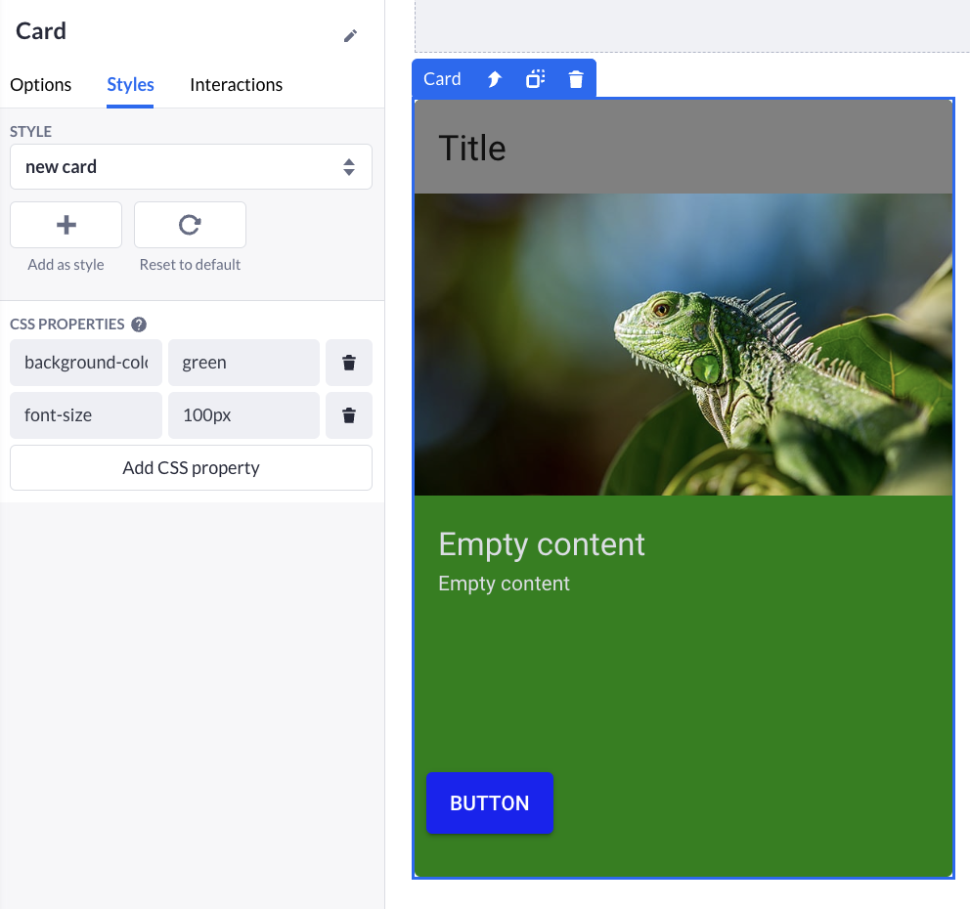Delete the Card using toolbar trash icon
This screenshot has height=909, width=970.
(x=576, y=79)
